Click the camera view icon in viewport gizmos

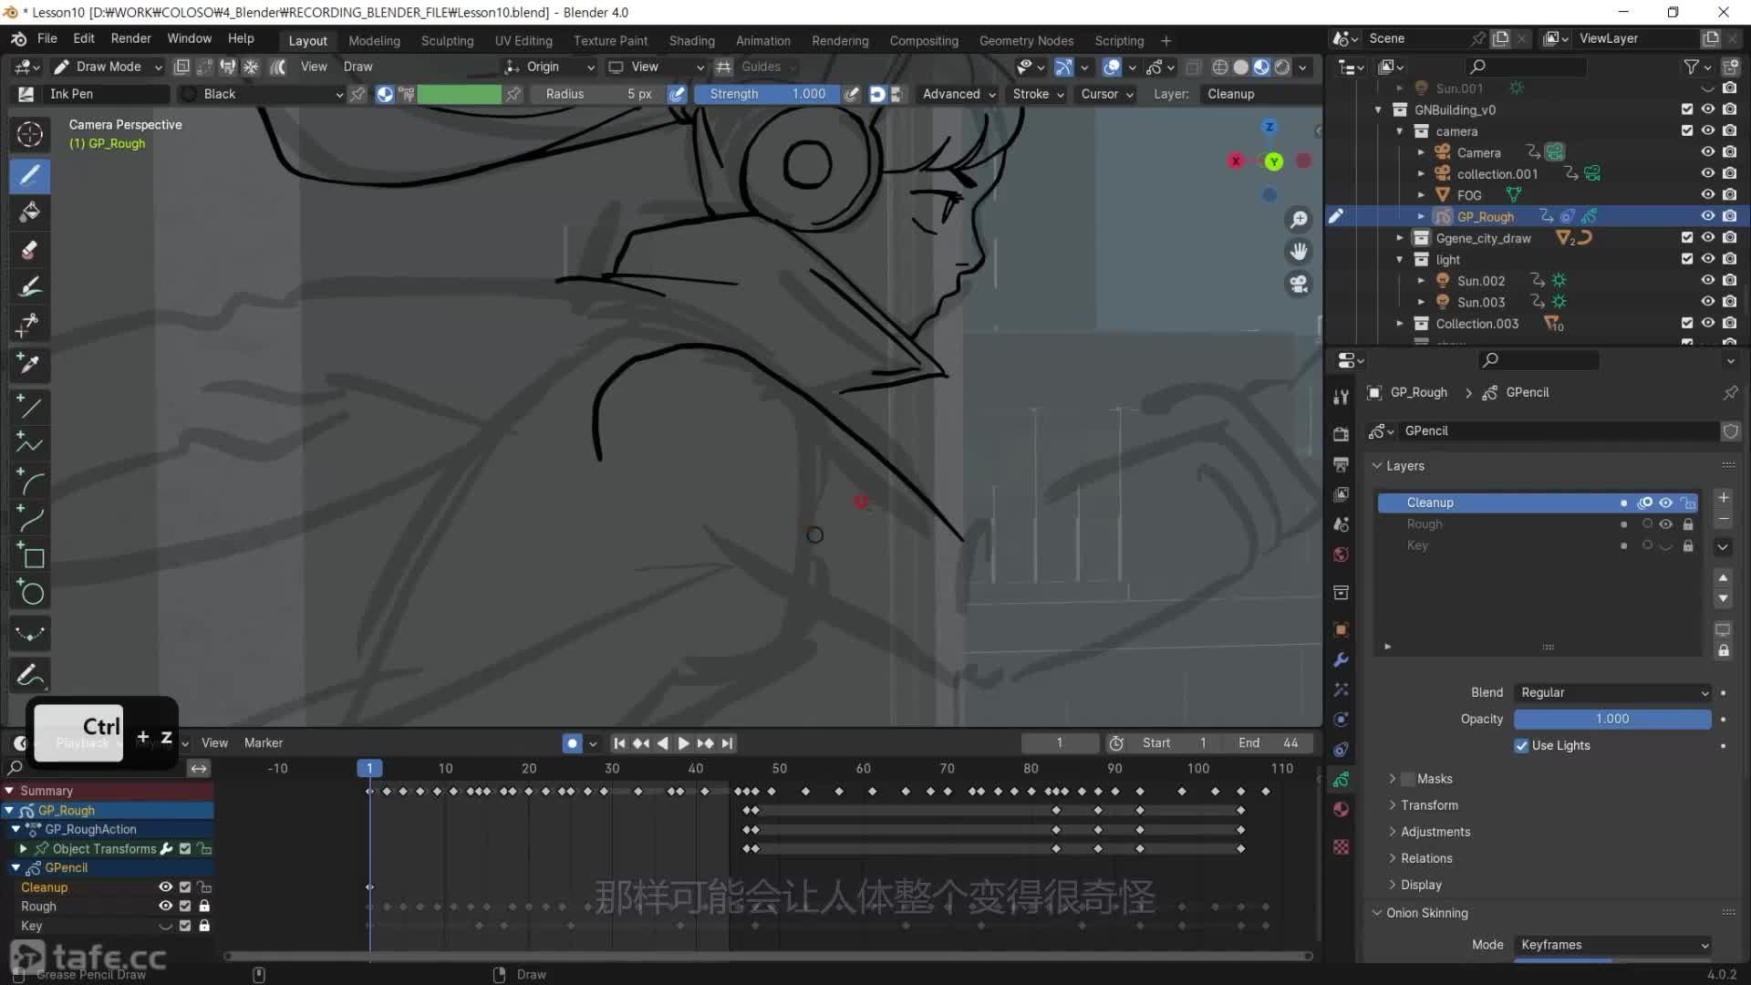coord(1299,284)
